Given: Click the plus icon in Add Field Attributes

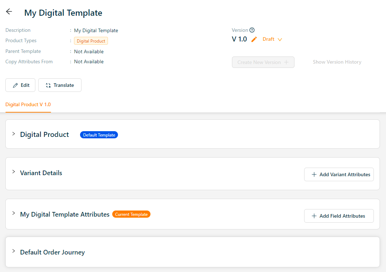Looking at the screenshot, I should tap(314, 216).
